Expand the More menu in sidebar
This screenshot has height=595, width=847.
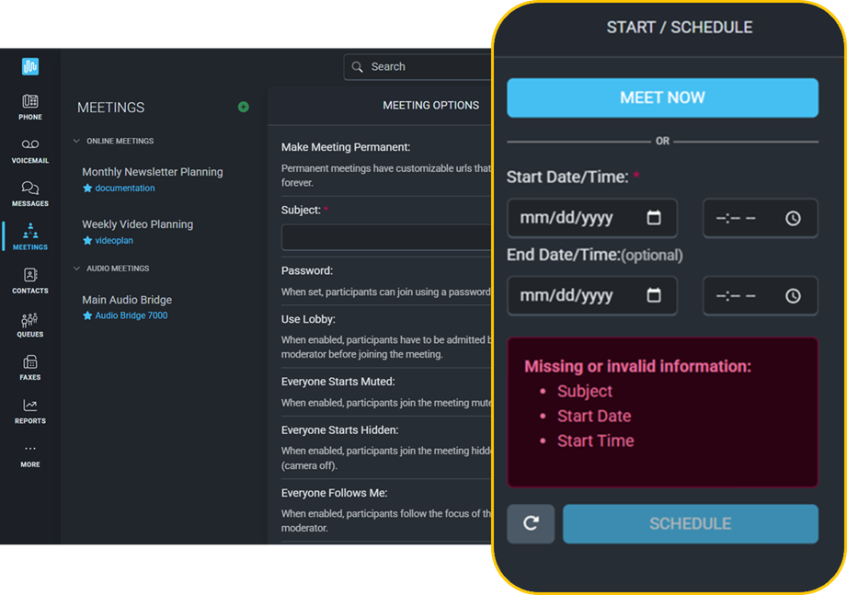[30, 454]
